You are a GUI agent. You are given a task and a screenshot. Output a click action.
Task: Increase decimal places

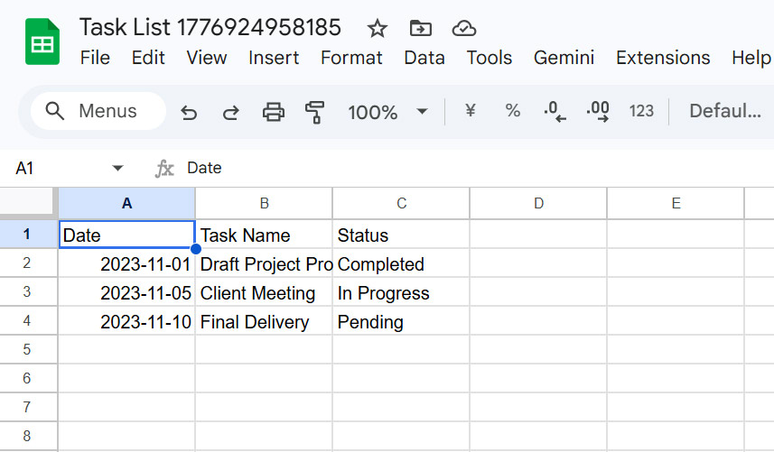pyautogui.click(x=597, y=112)
